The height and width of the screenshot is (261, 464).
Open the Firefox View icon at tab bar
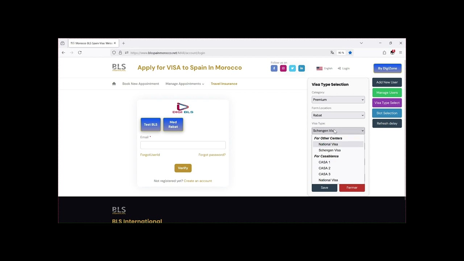pyautogui.click(x=62, y=43)
